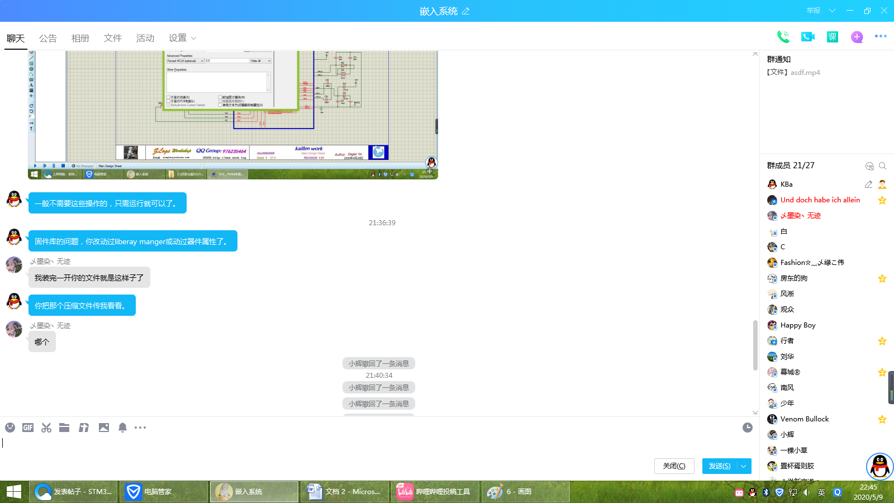Open the class mode (课) icon
Screen dimensions: 894x503
[833, 37]
